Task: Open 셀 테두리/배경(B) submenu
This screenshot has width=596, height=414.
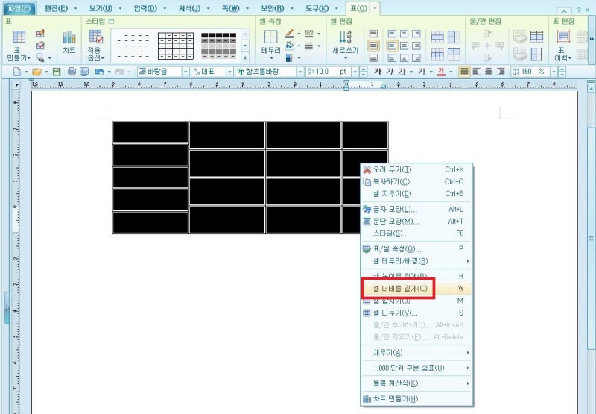Action: (416, 261)
